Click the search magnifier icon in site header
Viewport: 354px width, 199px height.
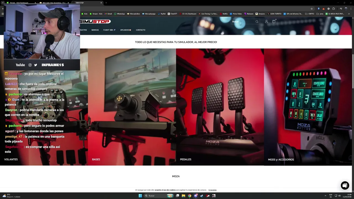pos(257,22)
